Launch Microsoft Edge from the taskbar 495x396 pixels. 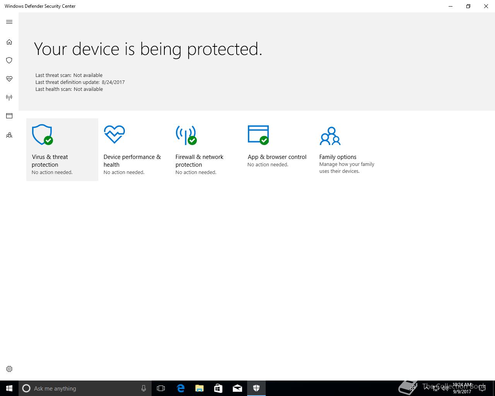click(x=181, y=388)
